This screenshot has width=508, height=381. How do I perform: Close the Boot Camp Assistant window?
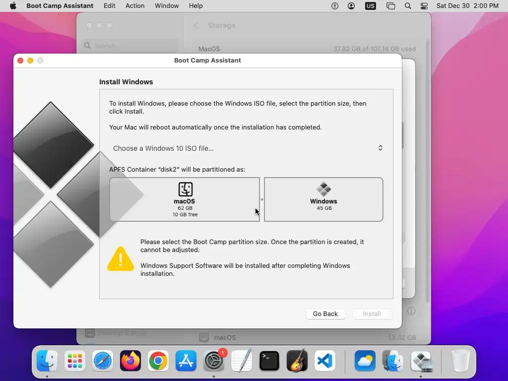pyautogui.click(x=20, y=61)
